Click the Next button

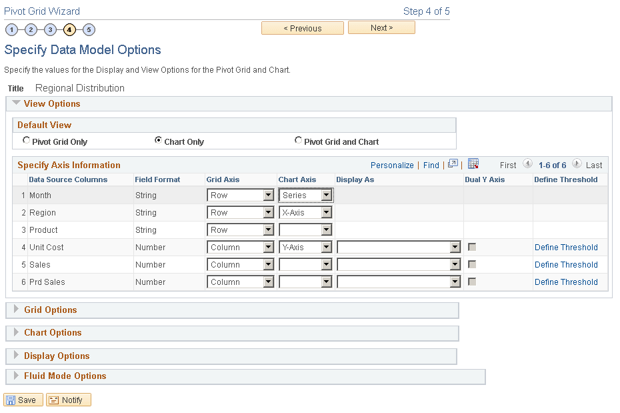click(381, 27)
